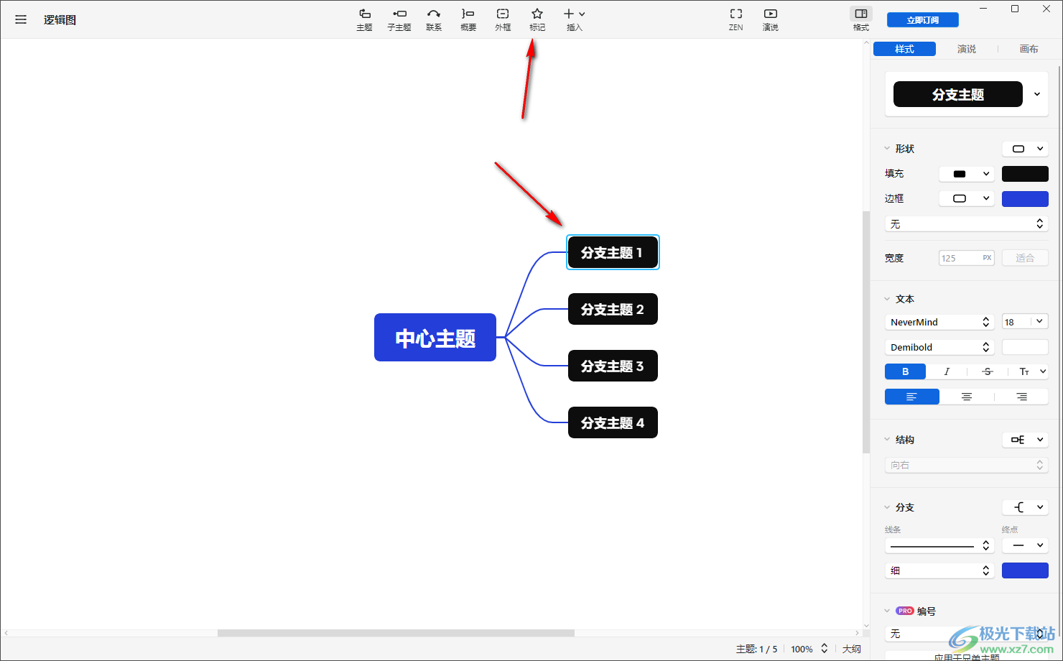The height and width of the screenshot is (661, 1063).
Task: Open the shape type dropdown
Action: pyautogui.click(x=1025, y=149)
